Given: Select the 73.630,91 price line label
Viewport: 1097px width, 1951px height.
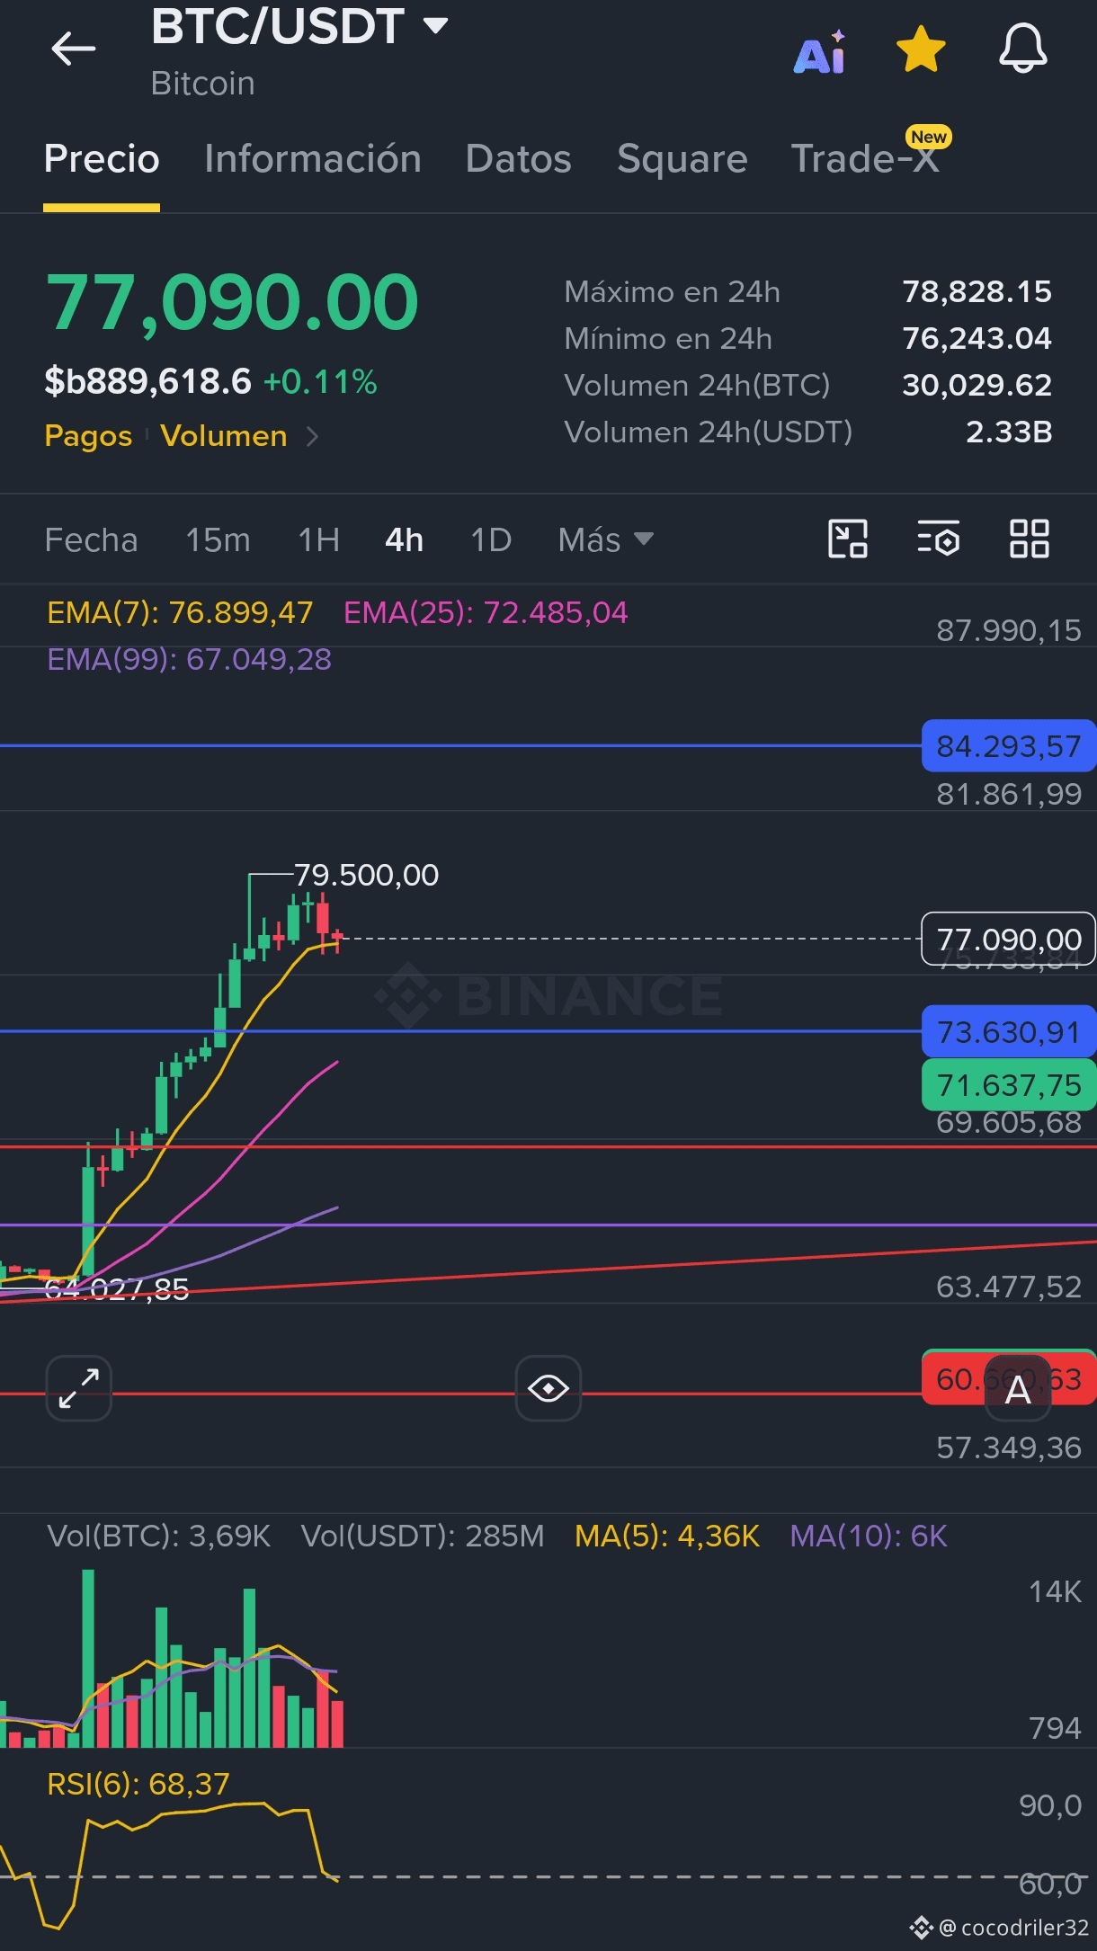Looking at the screenshot, I should tap(1009, 1032).
